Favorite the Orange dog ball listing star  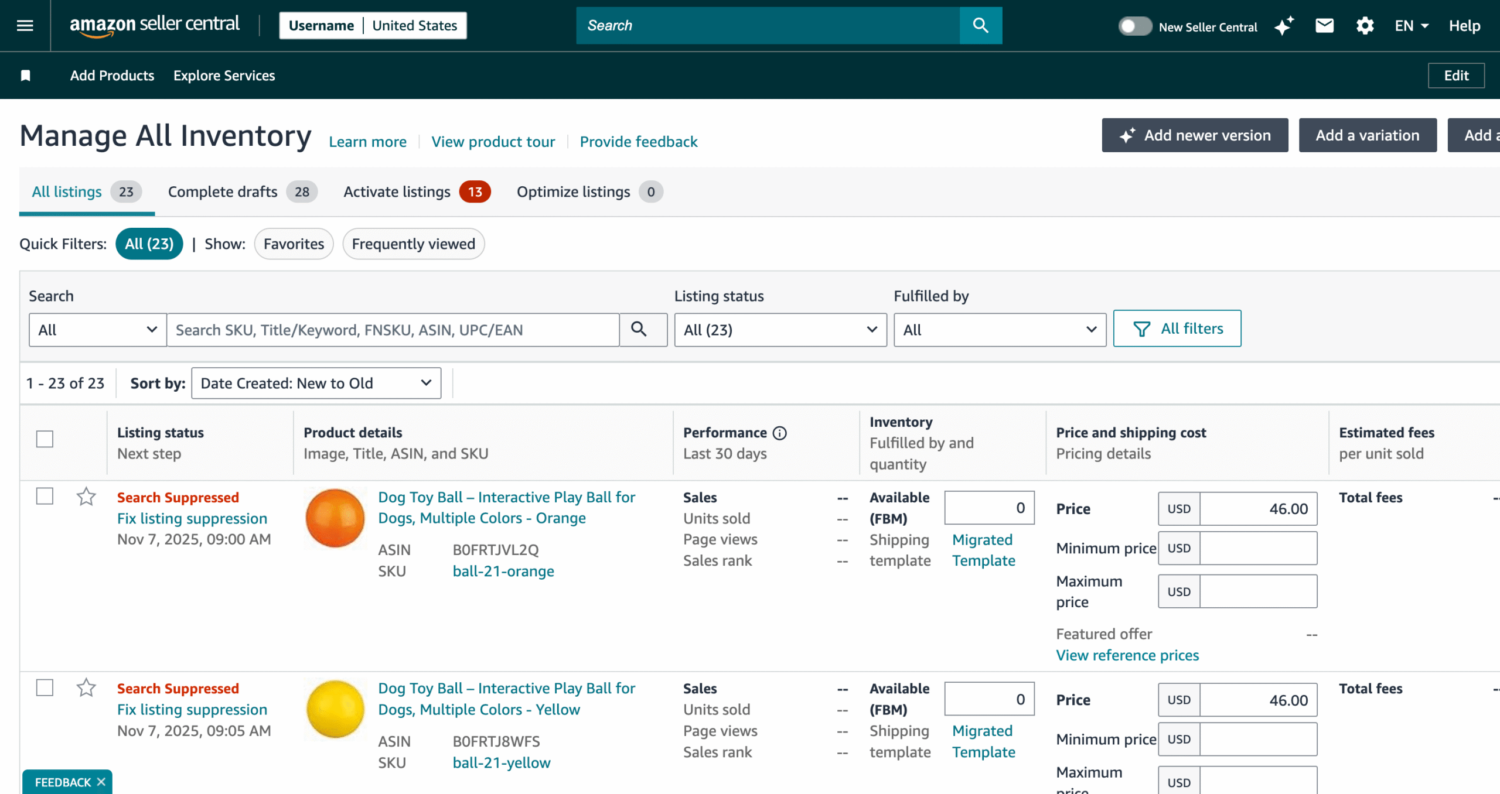point(86,497)
